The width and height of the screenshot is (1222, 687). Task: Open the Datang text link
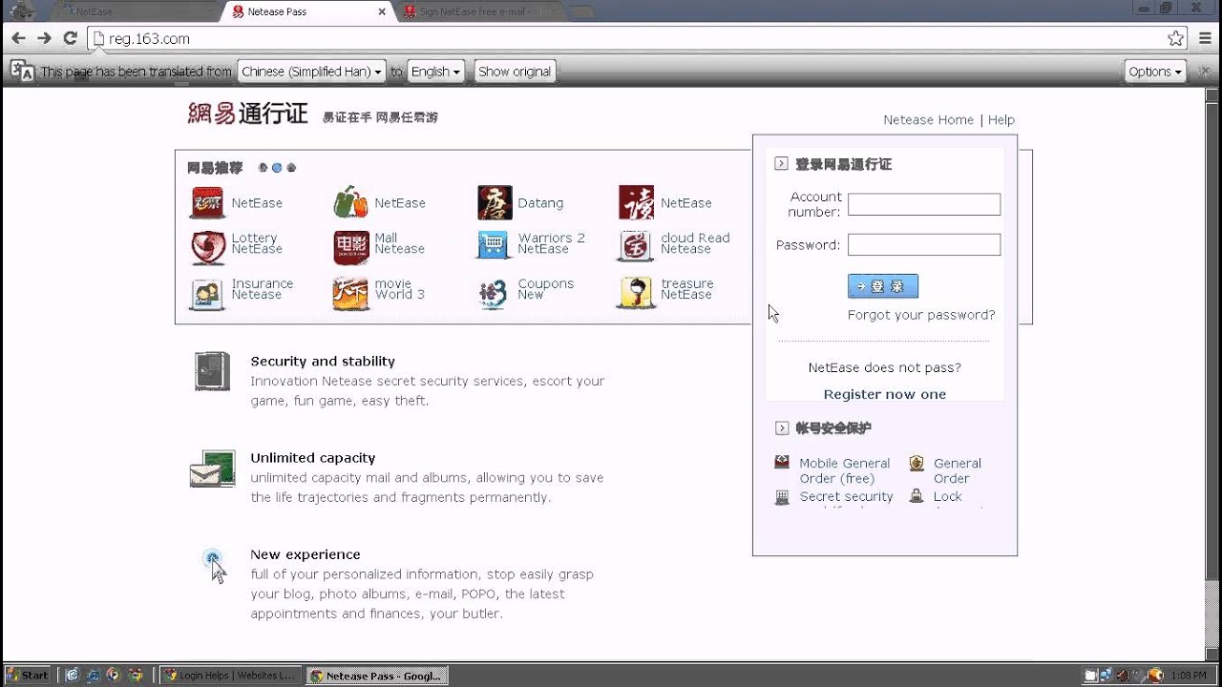click(x=540, y=203)
